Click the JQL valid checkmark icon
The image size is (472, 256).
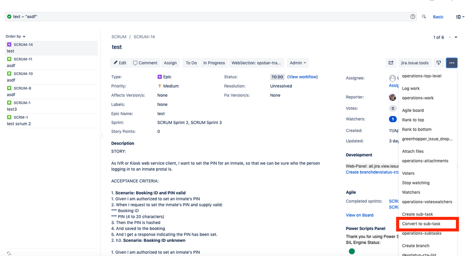pyautogui.click(x=9, y=17)
